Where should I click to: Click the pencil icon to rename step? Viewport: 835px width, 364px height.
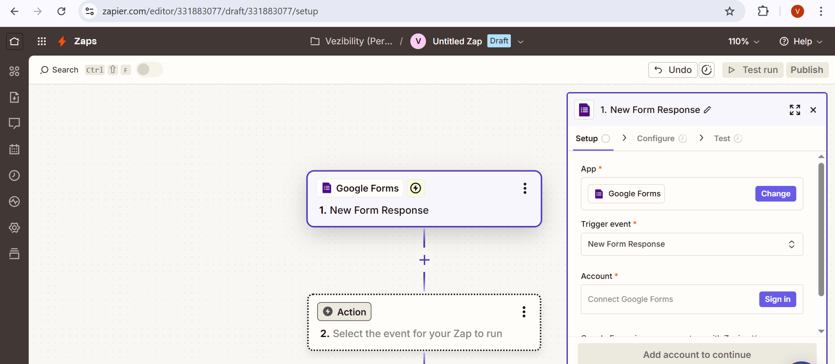[x=708, y=110]
